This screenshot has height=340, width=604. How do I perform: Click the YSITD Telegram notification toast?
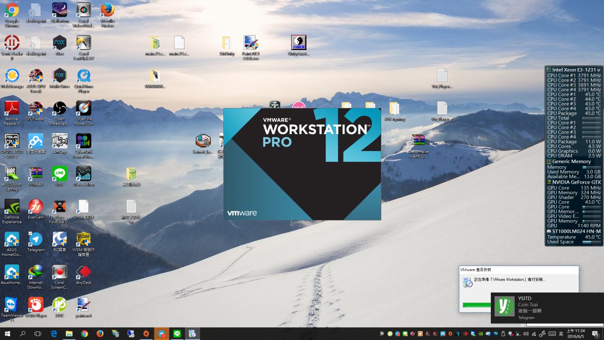[547, 308]
